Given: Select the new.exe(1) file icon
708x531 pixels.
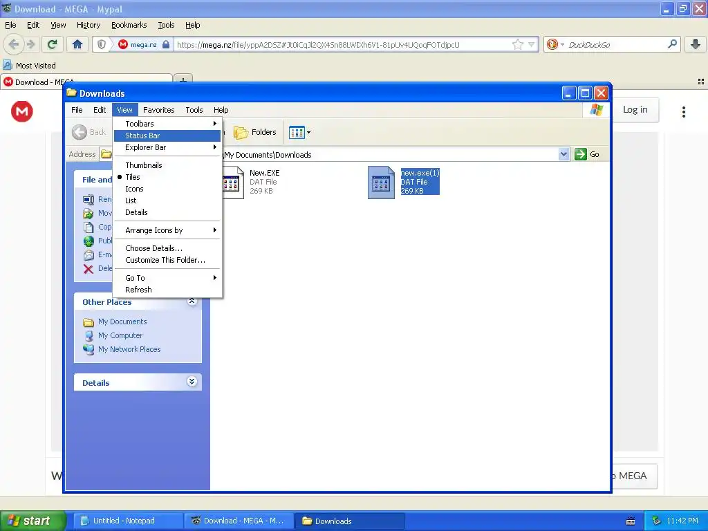Looking at the screenshot, I should [x=381, y=183].
